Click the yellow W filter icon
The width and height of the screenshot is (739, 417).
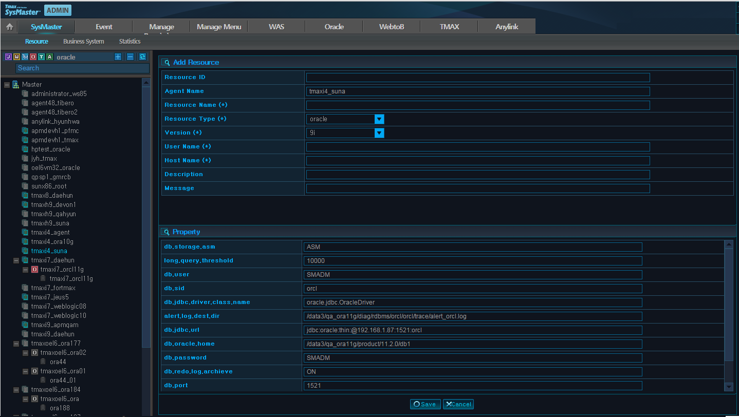16,57
